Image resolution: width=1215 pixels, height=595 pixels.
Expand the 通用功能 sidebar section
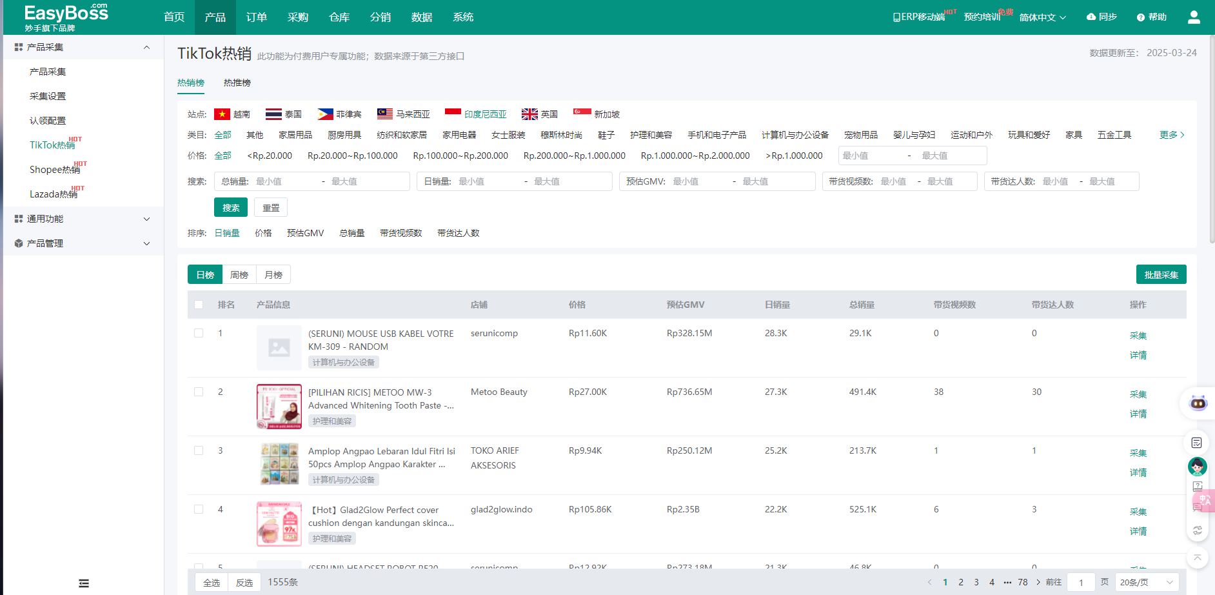pos(83,219)
